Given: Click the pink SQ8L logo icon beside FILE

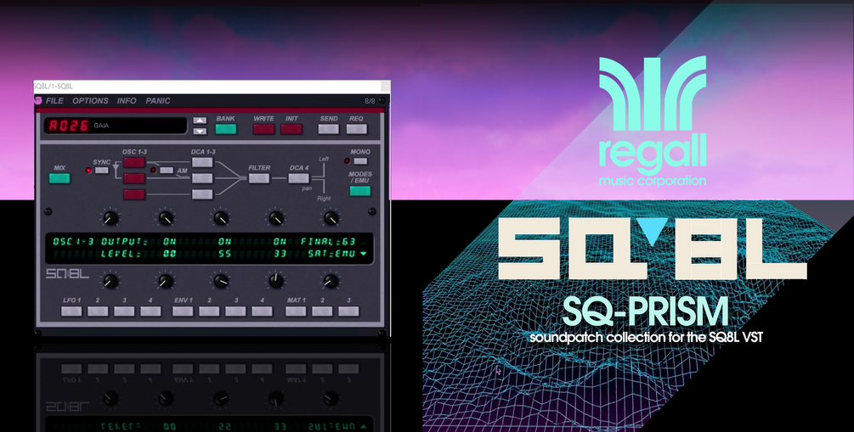Looking at the screenshot, I should point(38,101).
